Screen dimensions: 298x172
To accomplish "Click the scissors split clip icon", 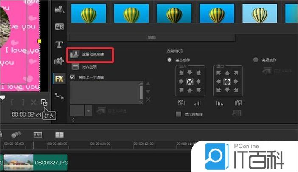I will (x=34, y=102).
